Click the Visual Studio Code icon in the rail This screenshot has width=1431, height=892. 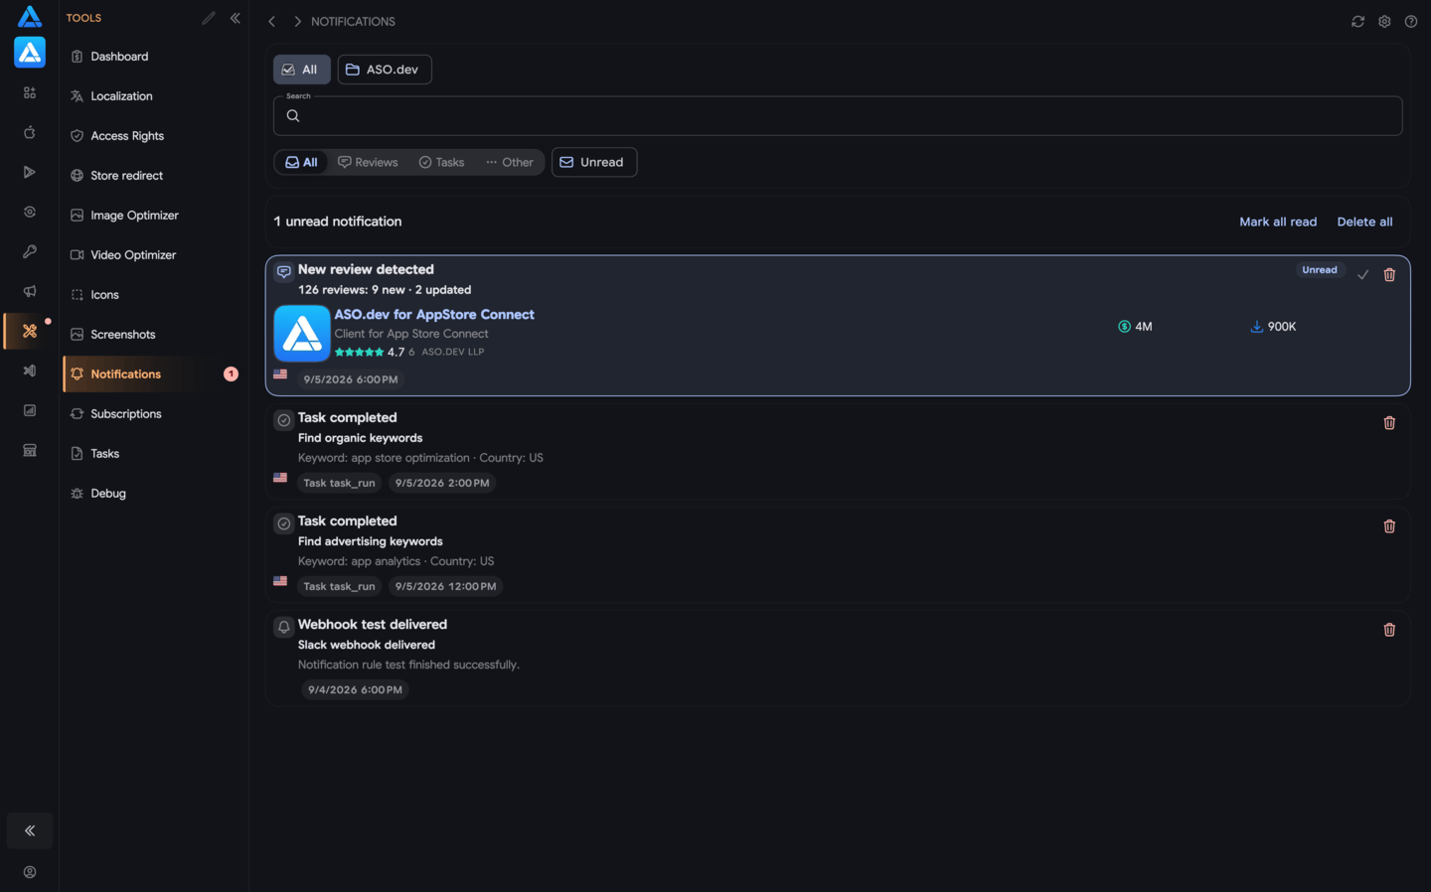[x=30, y=371]
